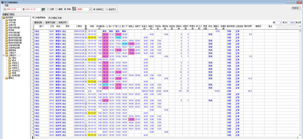Click the folder icon beside 3B组车工
The image size is (303, 139).
(9, 65)
